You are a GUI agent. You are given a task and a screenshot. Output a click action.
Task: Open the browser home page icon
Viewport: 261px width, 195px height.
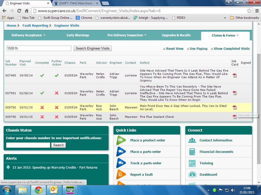coord(27,11)
